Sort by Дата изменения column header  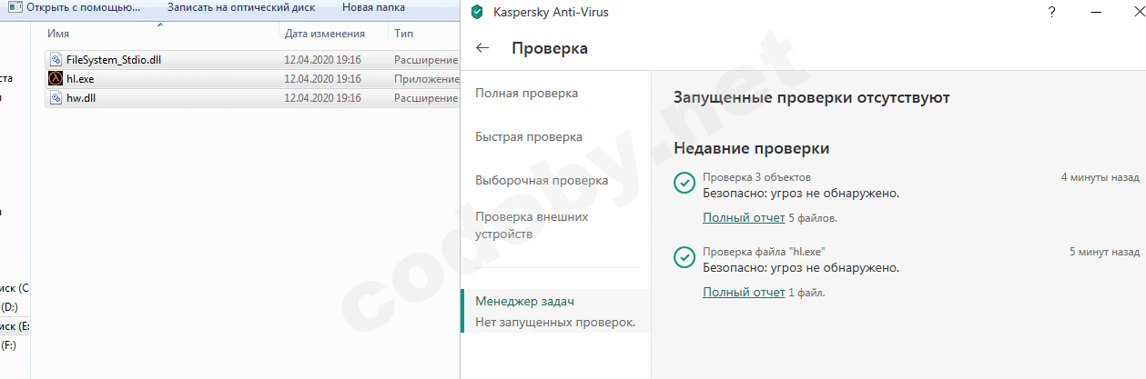(x=324, y=34)
